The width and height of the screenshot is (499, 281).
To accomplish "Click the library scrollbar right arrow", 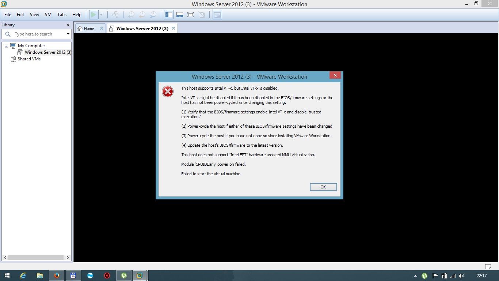I will [x=68, y=258].
